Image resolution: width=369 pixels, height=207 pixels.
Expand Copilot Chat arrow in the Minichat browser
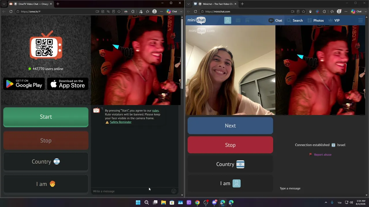(366, 11)
